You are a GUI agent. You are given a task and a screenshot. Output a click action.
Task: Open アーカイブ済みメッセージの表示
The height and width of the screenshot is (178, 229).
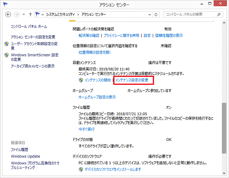click(x=33, y=66)
